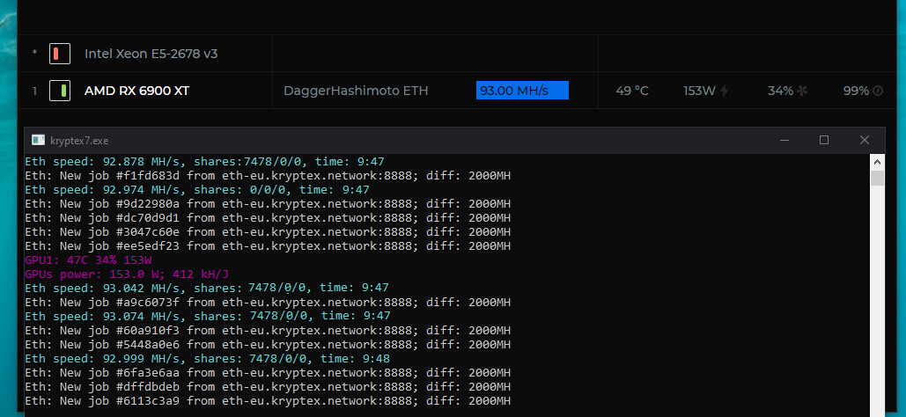
Task: Click the New job #6fa3e6aa line
Action: [268, 372]
